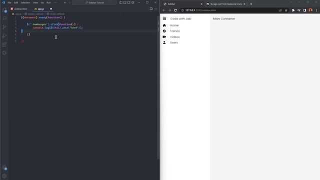The height and width of the screenshot is (180, 320).
Task: Close the Sidebar browser tab
Action: click(x=201, y=4)
